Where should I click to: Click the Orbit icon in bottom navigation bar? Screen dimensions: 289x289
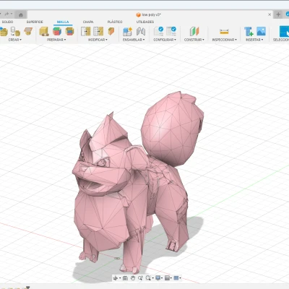point(116,278)
